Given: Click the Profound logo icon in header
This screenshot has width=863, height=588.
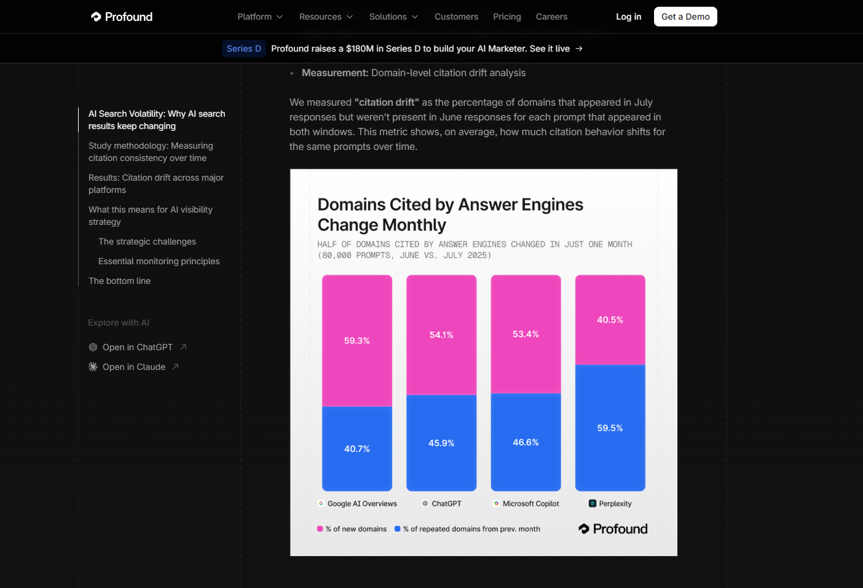Looking at the screenshot, I should (x=96, y=17).
